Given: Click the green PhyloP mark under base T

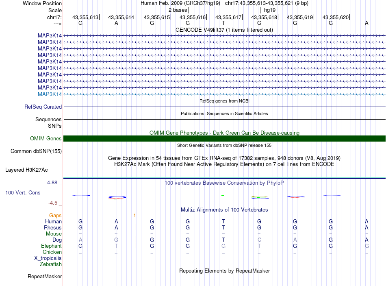Looking at the screenshot, I should [223, 195].
